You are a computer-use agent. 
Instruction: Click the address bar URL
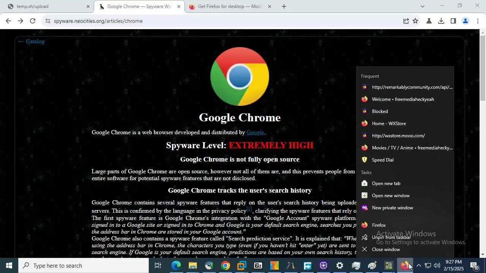point(98,21)
